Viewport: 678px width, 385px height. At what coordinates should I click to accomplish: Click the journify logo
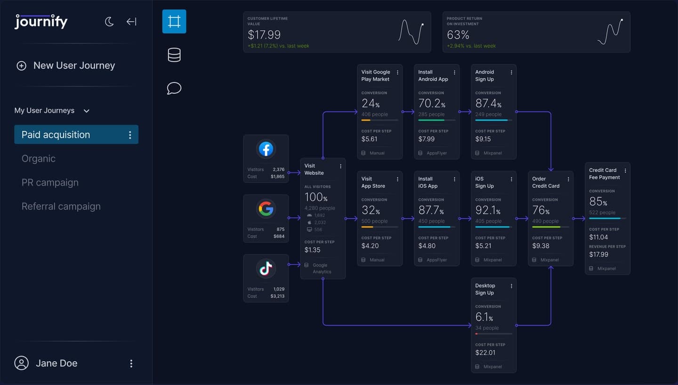point(41,22)
